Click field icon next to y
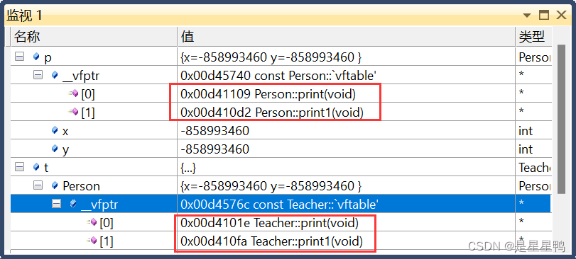The height and width of the screenshot is (259, 576). 55,149
